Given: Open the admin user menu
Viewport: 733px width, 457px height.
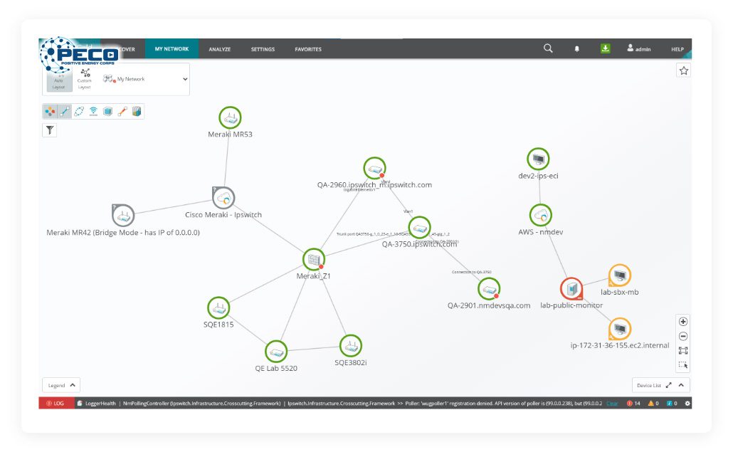Looking at the screenshot, I should 638,48.
